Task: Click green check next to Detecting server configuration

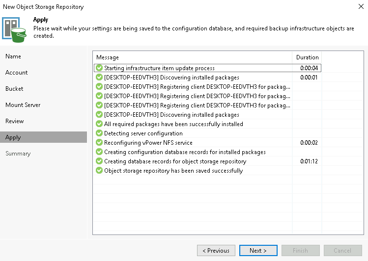Action: tap(99, 133)
